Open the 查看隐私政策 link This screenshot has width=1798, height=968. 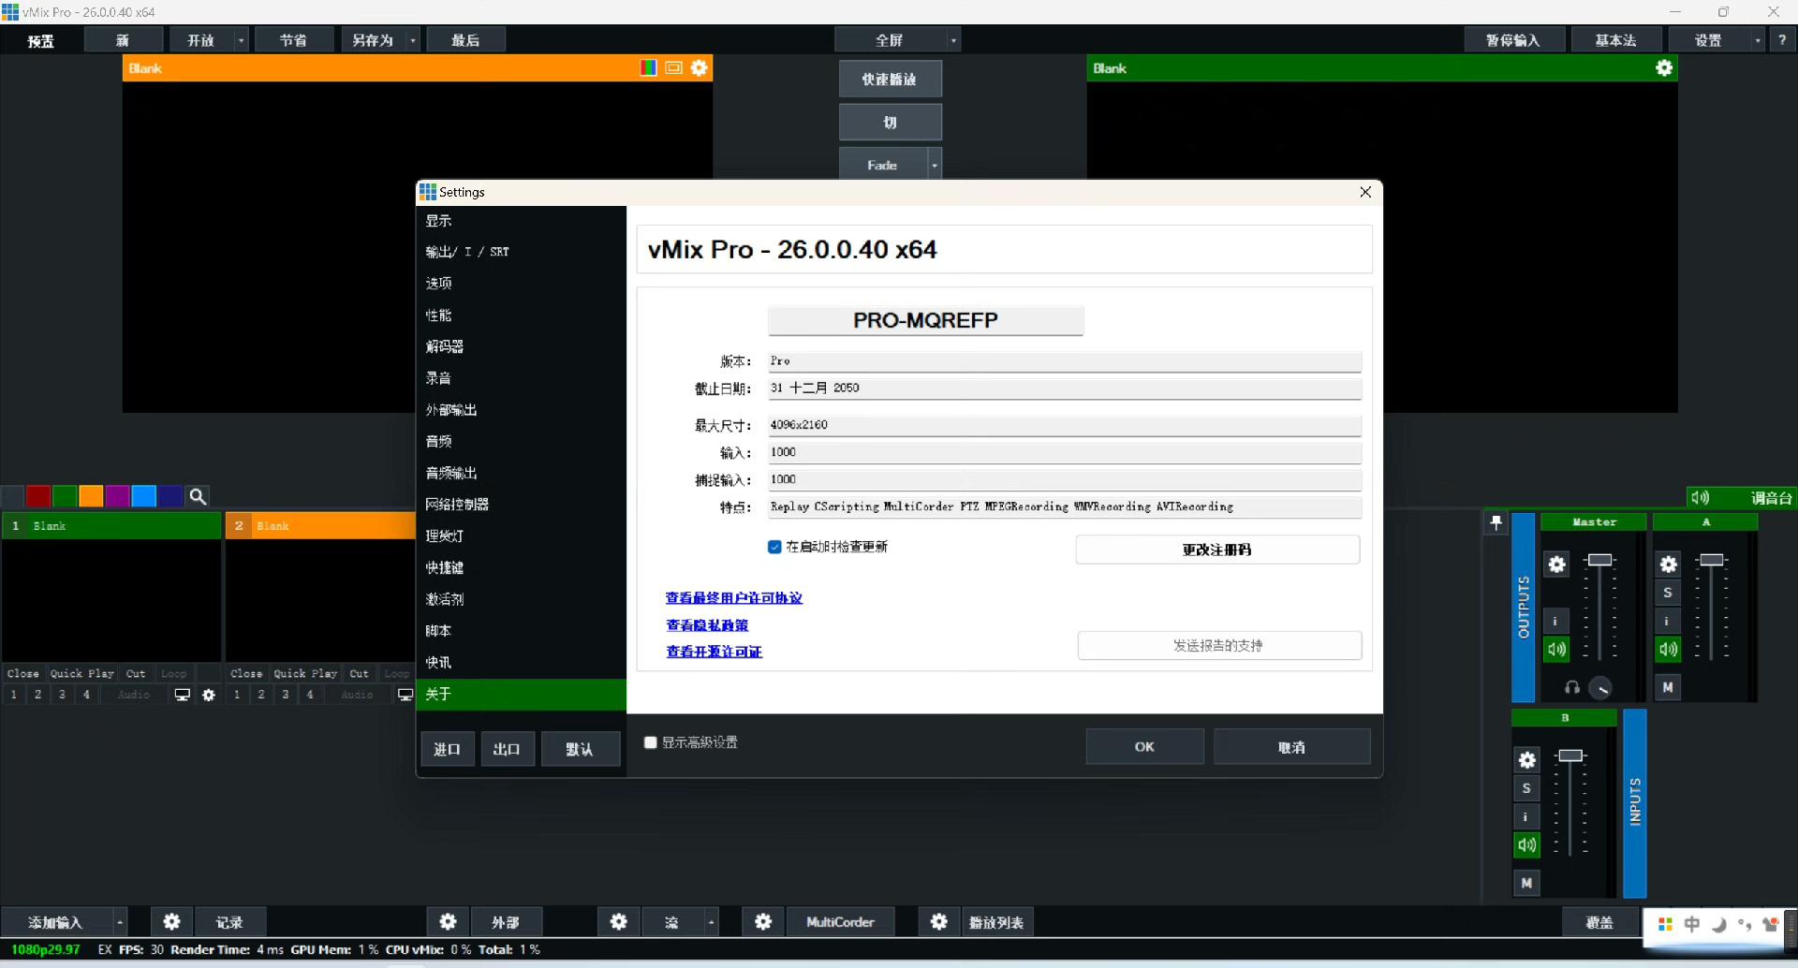tap(707, 624)
